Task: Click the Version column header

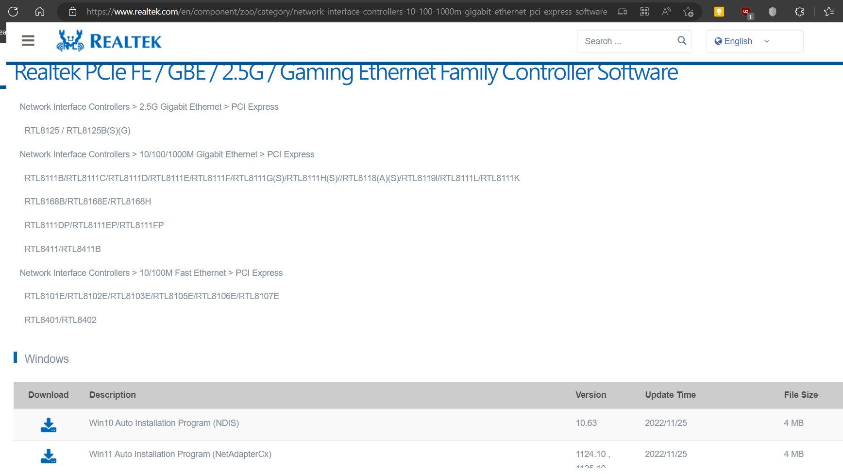Action: (x=591, y=395)
